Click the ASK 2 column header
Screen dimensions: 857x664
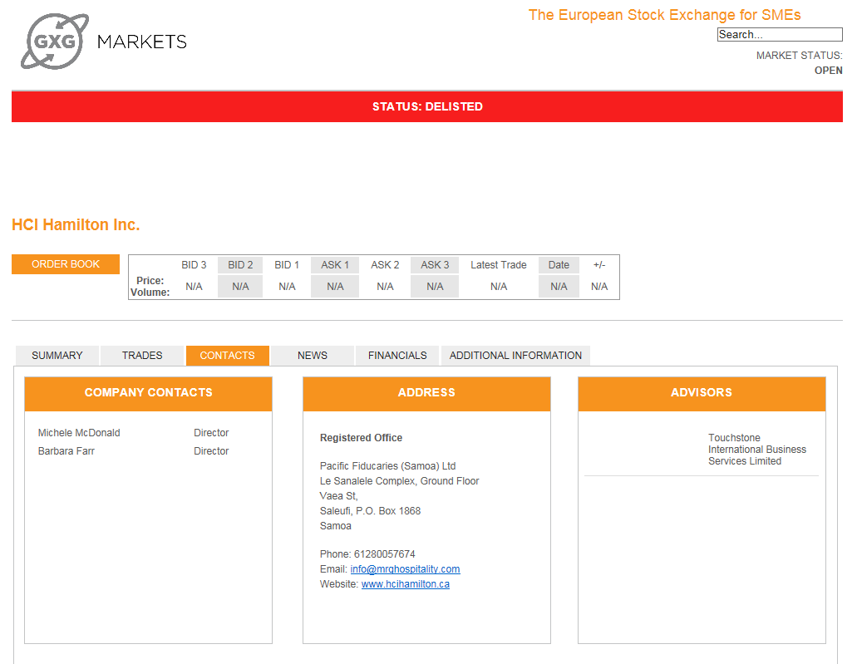385,265
